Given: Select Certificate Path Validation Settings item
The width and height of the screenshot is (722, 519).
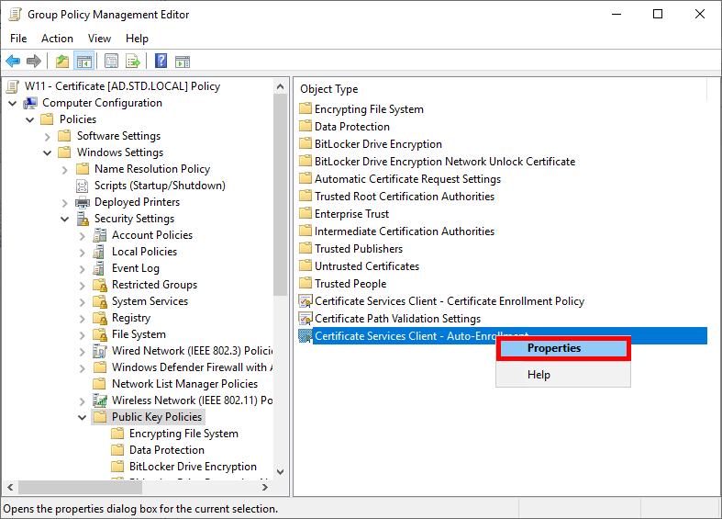Looking at the screenshot, I should [397, 319].
